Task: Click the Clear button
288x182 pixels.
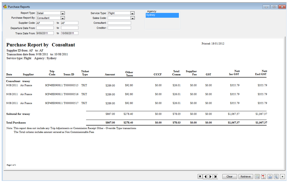Action: (x=229, y=176)
